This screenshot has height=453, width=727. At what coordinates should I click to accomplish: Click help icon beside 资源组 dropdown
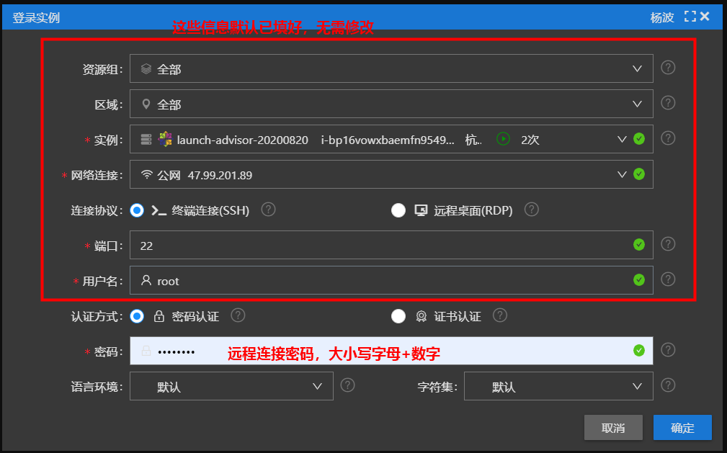(x=668, y=68)
